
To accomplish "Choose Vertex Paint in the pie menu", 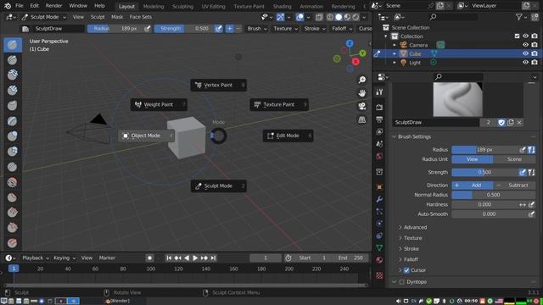I will click(219, 85).
